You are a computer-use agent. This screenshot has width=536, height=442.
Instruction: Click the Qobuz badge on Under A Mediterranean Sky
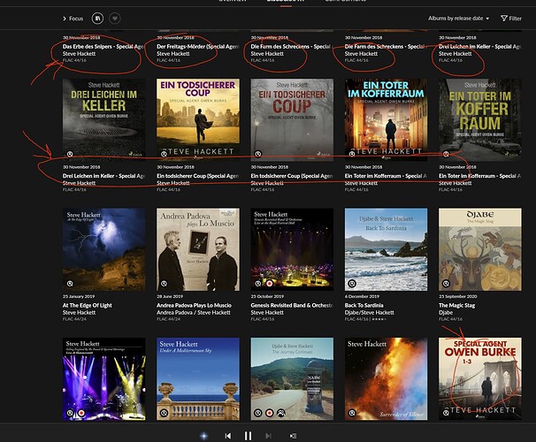[x=164, y=413]
